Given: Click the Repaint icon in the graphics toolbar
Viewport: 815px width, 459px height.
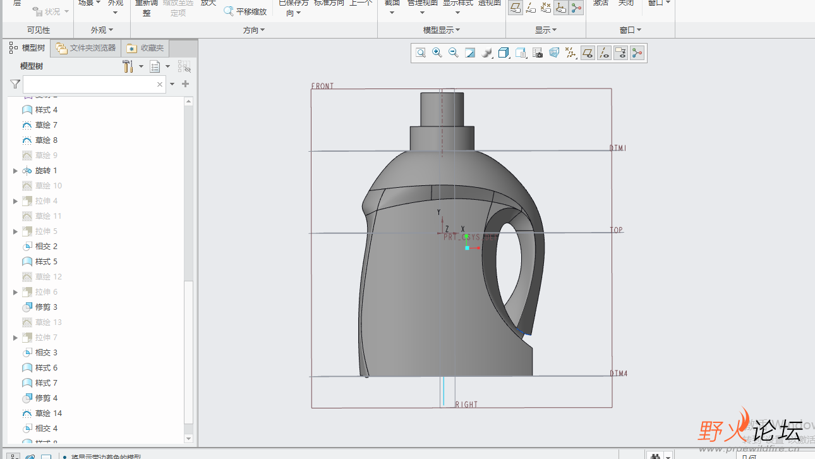Looking at the screenshot, I should tap(470, 53).
